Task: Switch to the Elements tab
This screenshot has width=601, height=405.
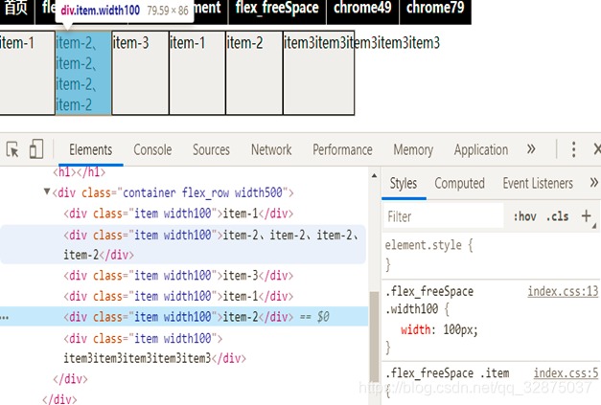Action: pyautogui.click(x=91, y=149)
